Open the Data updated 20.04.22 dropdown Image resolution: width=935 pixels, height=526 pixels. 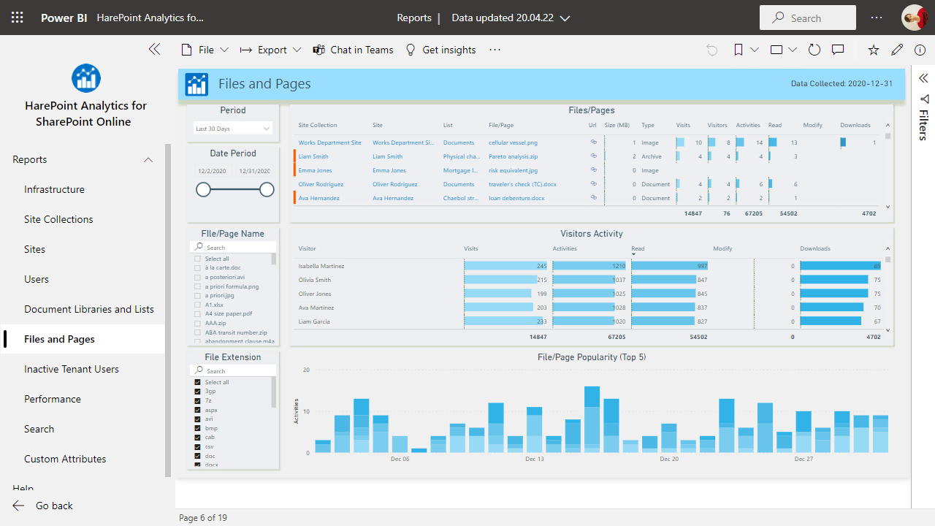pos(511,18)
